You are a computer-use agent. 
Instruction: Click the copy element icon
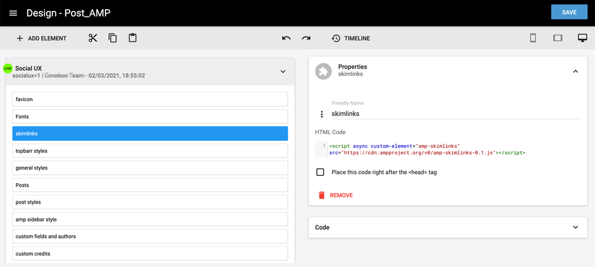112,38
